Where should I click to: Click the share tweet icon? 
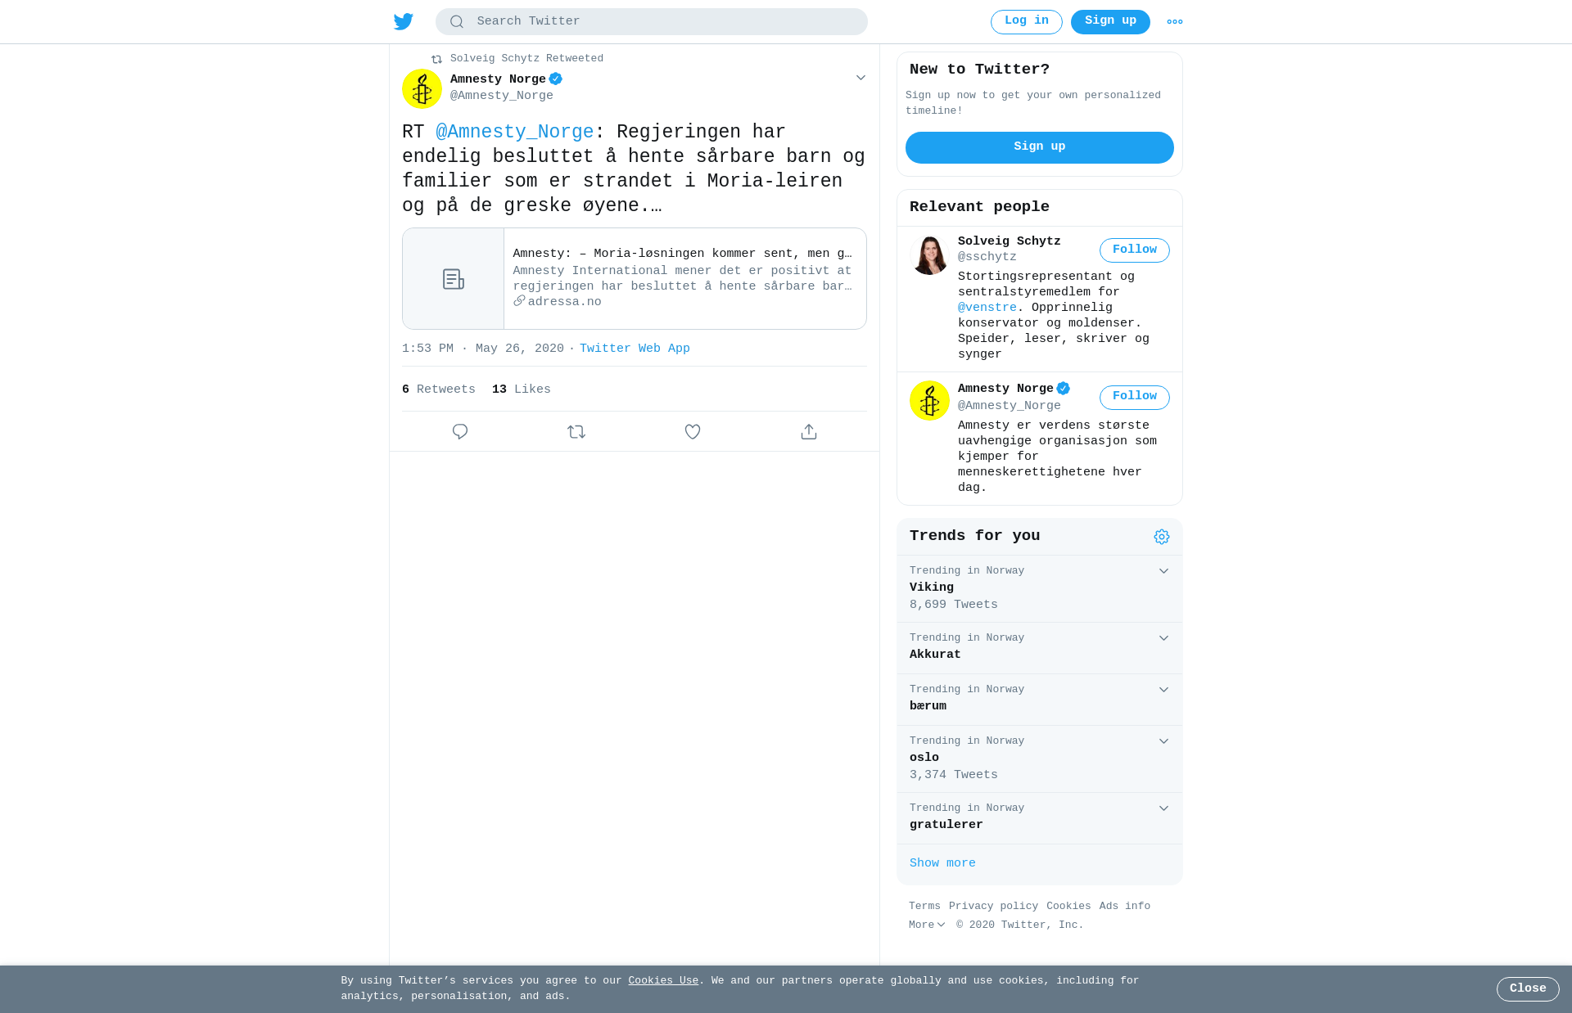point(809,431)
